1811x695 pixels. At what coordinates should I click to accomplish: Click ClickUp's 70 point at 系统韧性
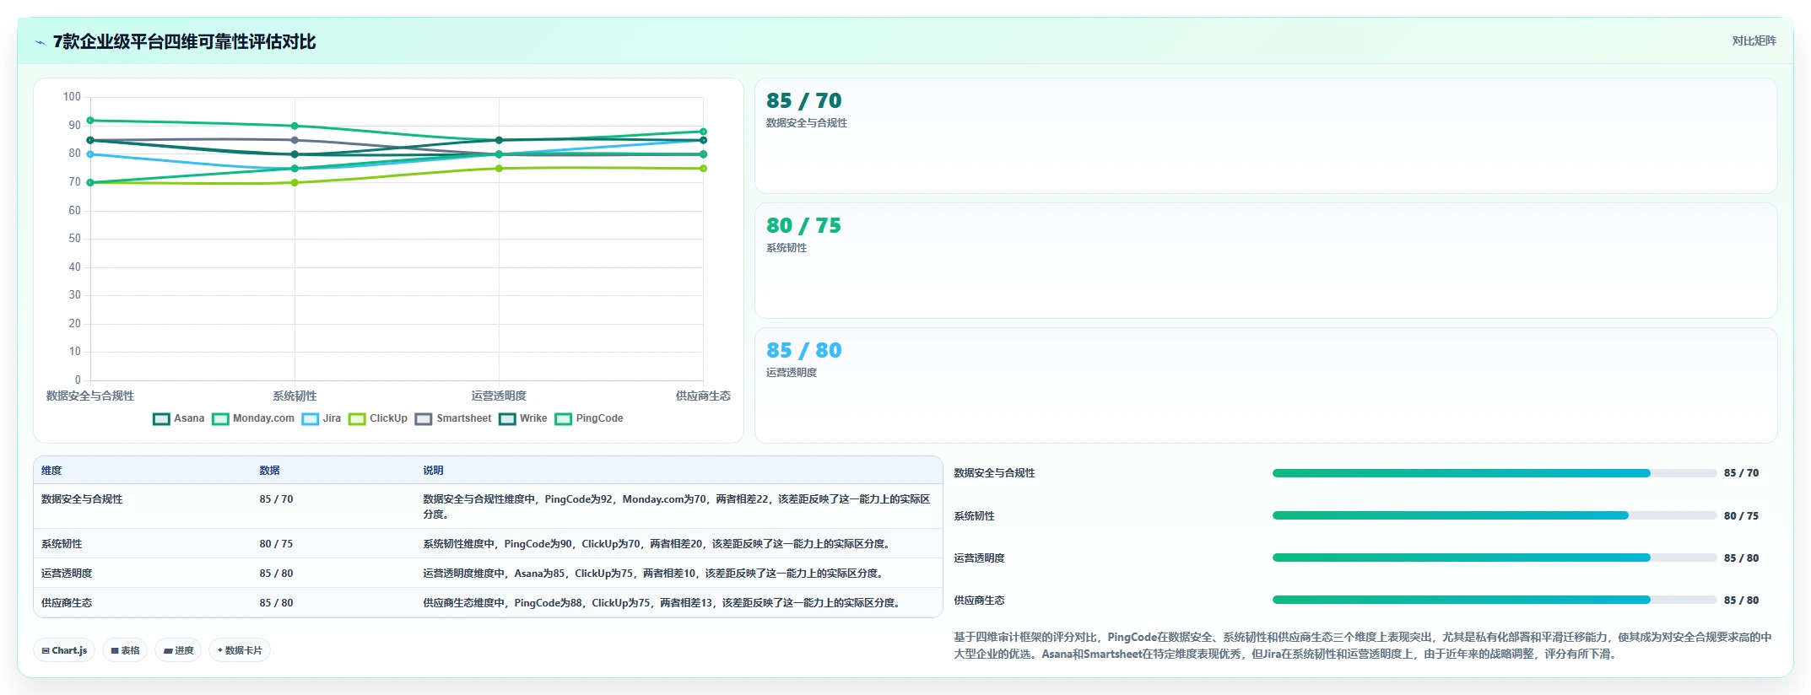coord(295,182)
